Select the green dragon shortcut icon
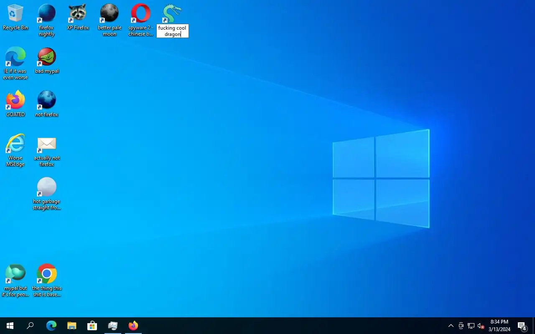Viewport: 535px width, 334px height. (x=172, y=14)
